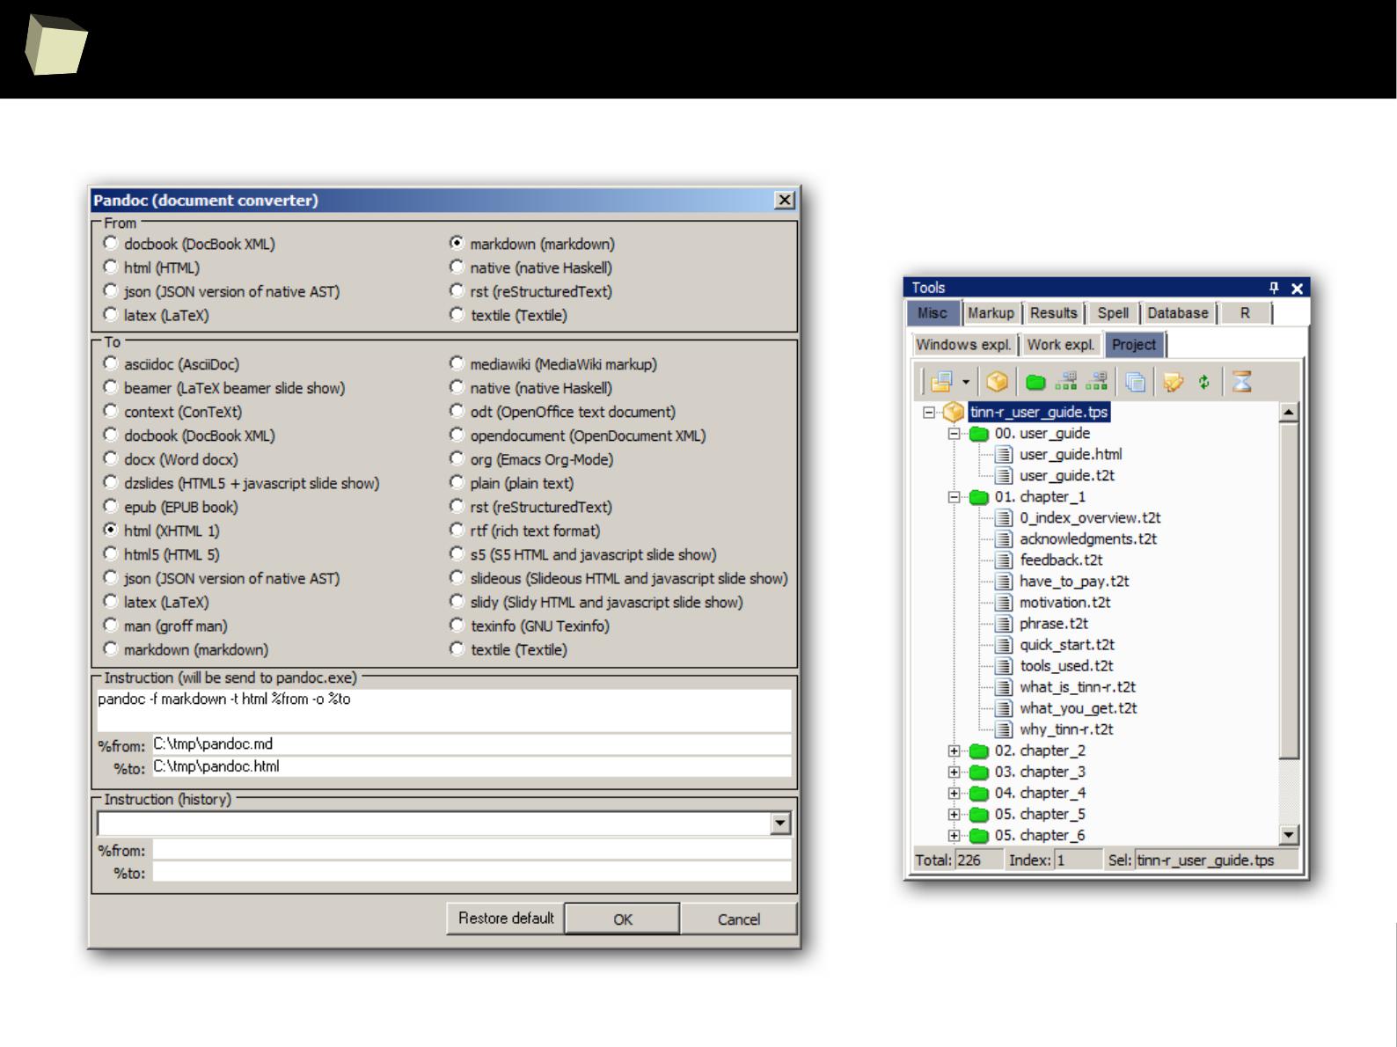Select docx (Word docx) output format
The height and width of the screenshot is (1047, 1397).
171,459
